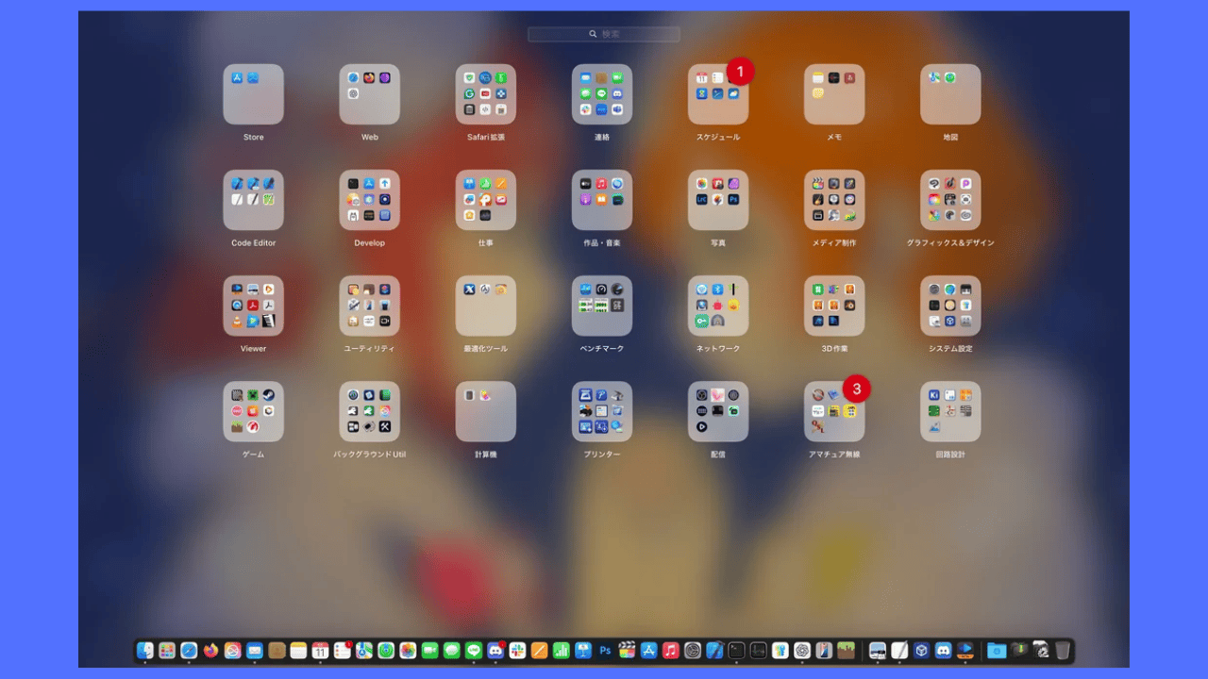Open the ベンチマーク folder
Viewport: 1208px width, 679px height.
pyautogui.click(x=601, y=306)
